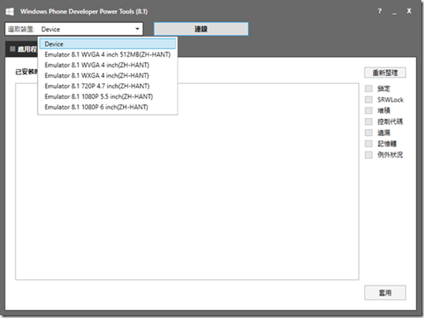Click the Windows logo icon in title bar
The width and height of the screenshot is (424, 318).
[x=10, y=12]
